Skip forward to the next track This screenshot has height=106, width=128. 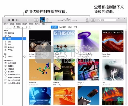tap(18, 20)
